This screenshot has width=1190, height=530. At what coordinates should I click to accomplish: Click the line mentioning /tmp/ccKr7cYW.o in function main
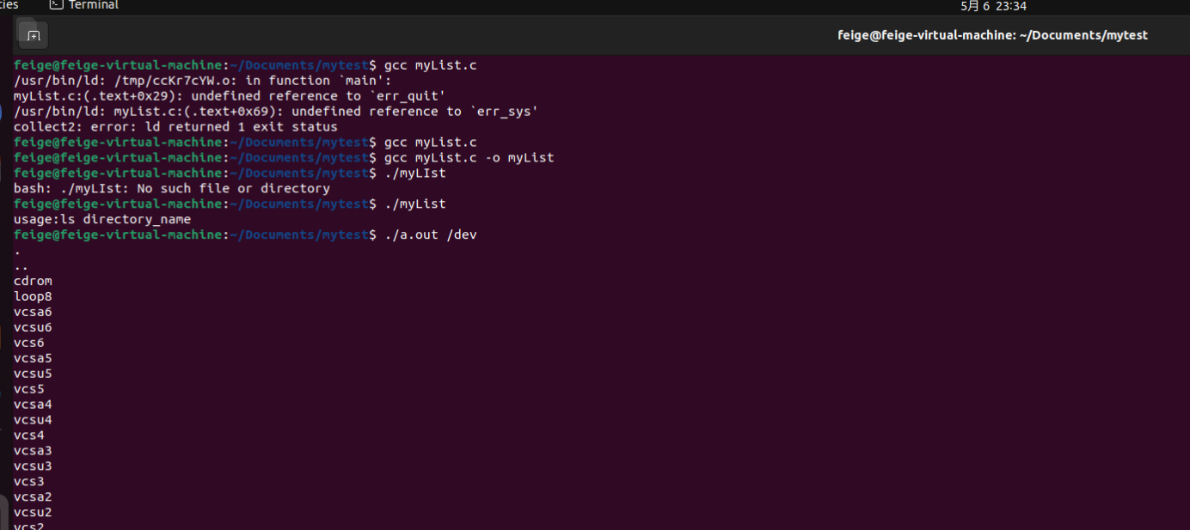[202, 81]
